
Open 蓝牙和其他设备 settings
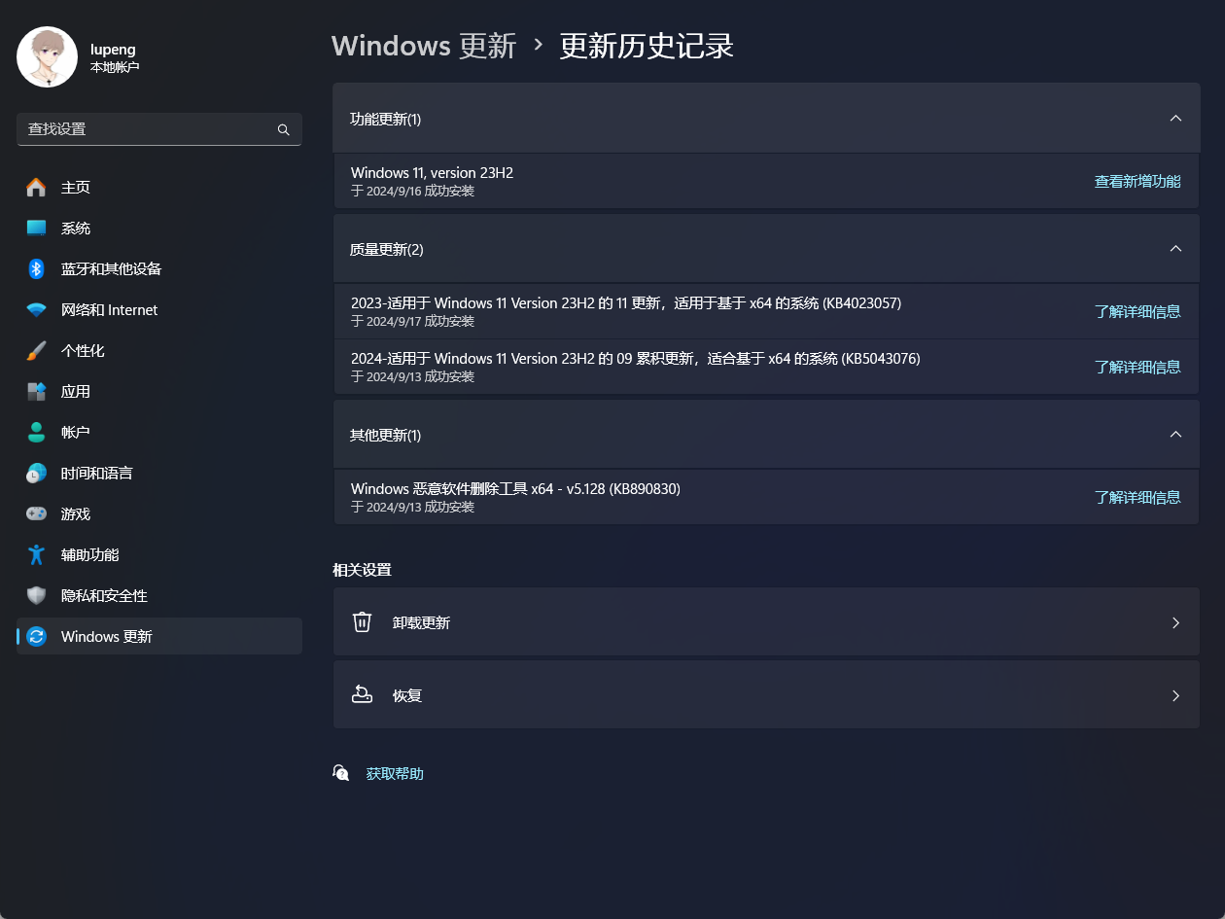[159, 268]
